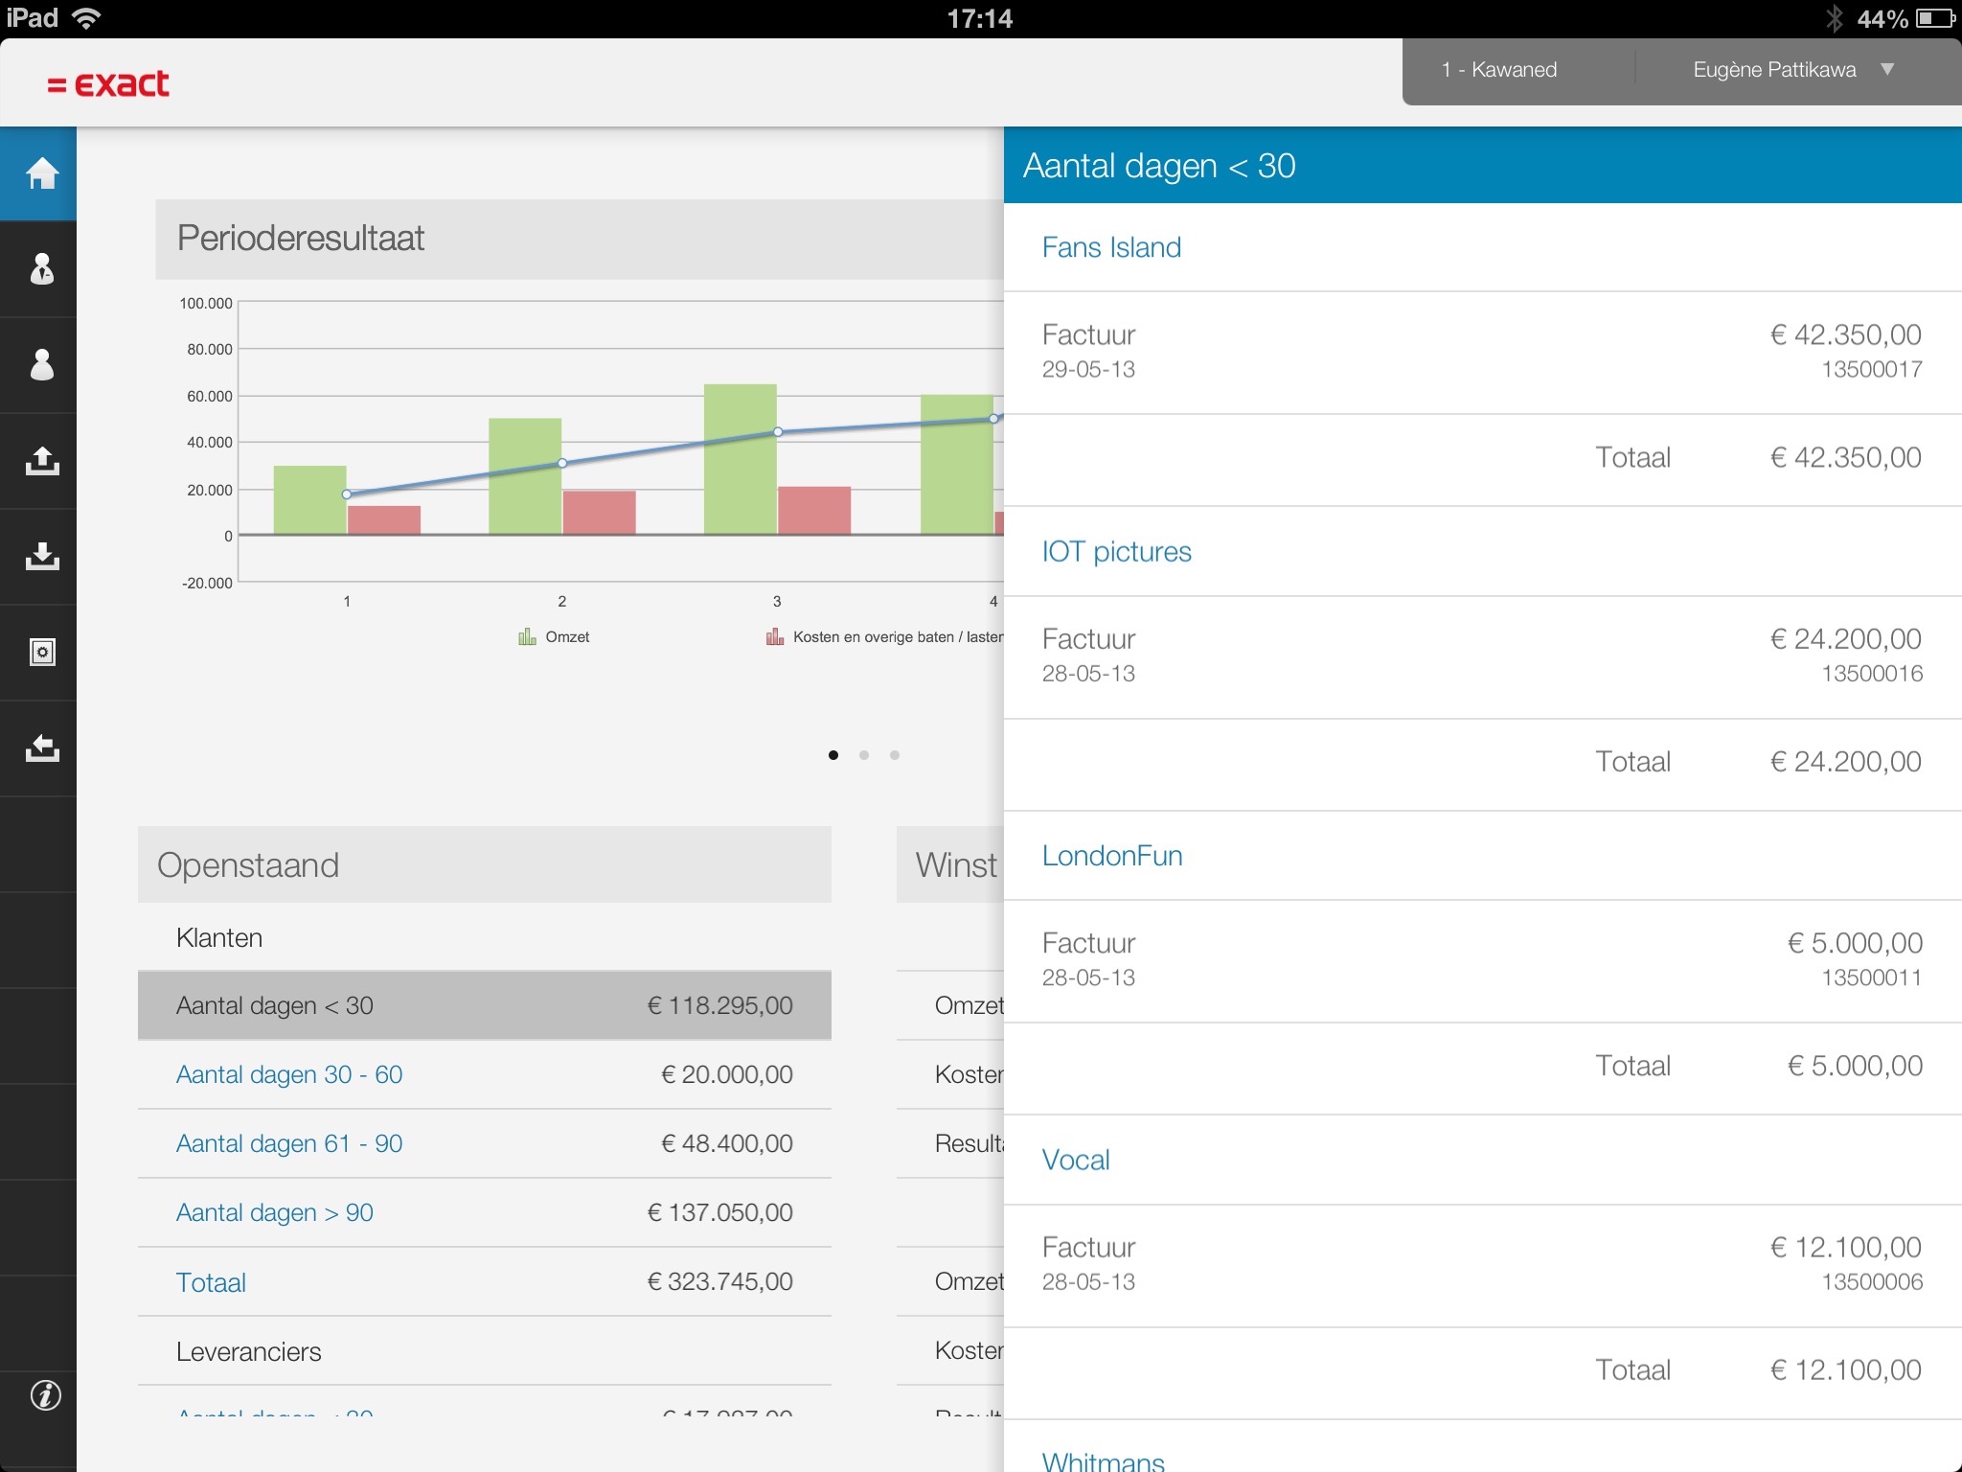Select third chart page dot
The width and height of the screenshot is (1962, 1472).
point(895,755)
